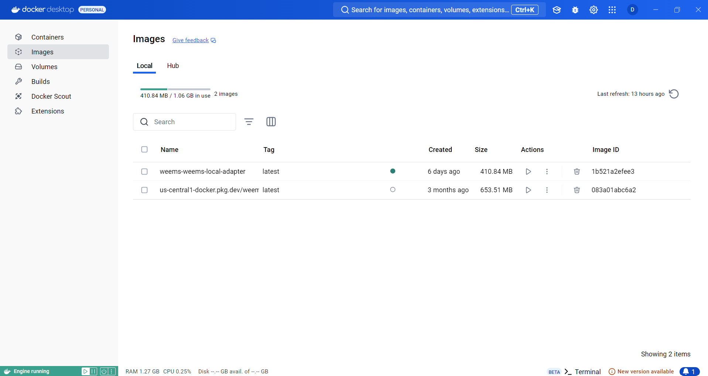Open the apps grid menu
Image resolution: width=708 pixels, height=376 pixels.
[612, 10]
